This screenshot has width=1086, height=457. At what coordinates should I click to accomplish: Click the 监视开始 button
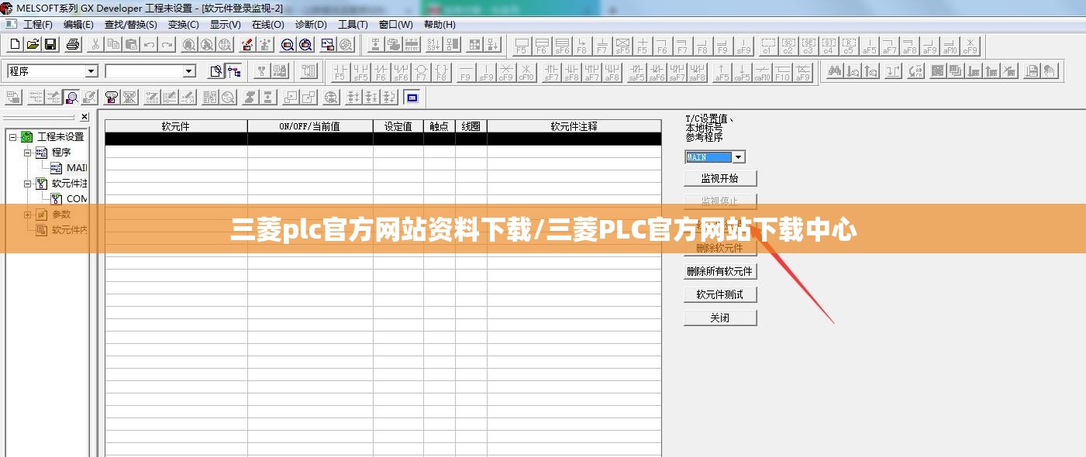tap(720, 178)
